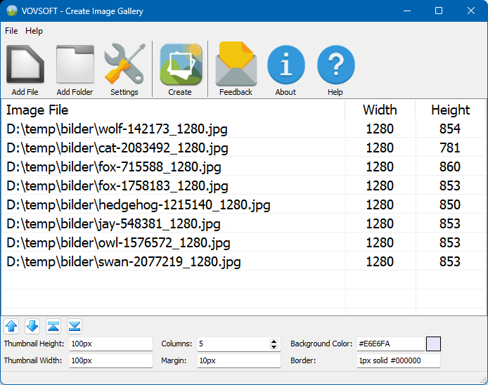Focus the Columns number field

[x=233, y=344]
